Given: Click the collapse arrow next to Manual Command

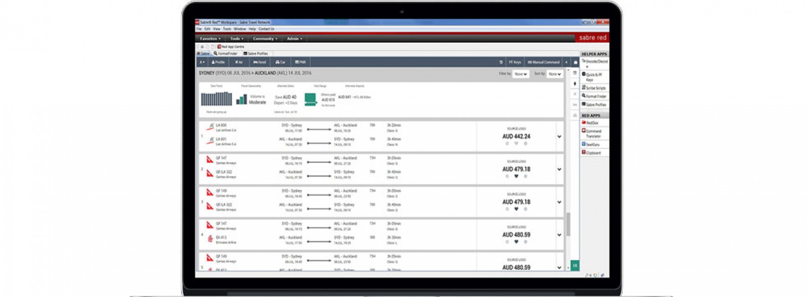Looking at the screenshot, I should (x=566, y=62).
